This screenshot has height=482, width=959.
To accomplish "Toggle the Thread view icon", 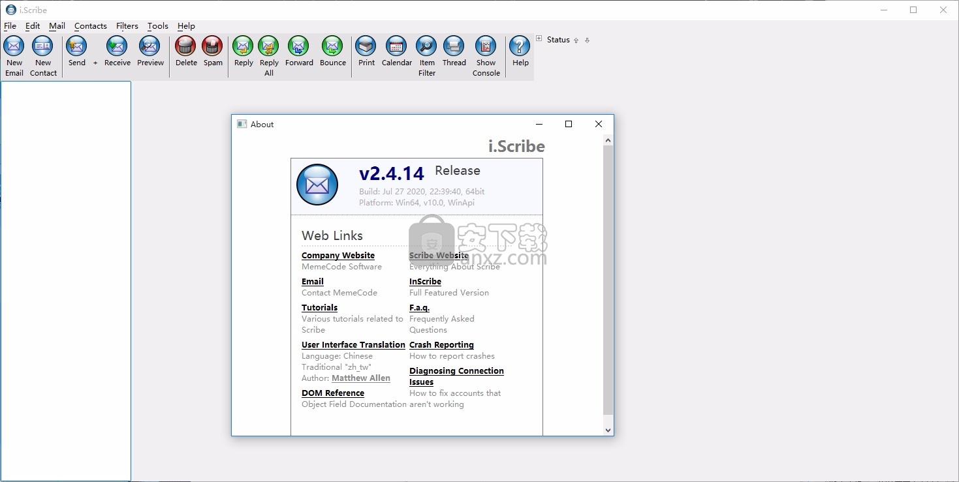I will pos(454,46).
